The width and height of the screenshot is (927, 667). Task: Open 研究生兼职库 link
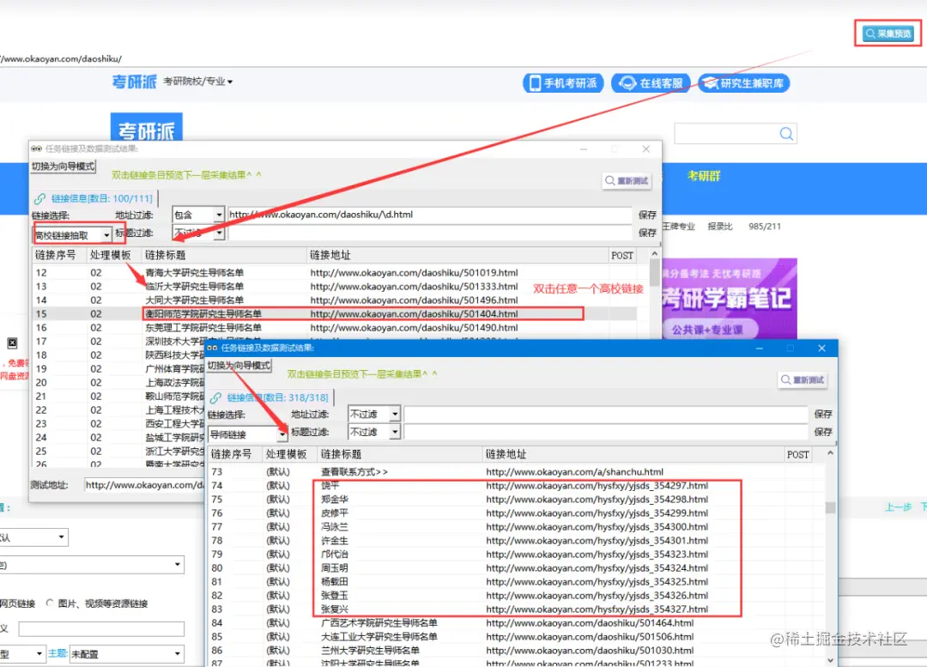[x=743, y=83]
